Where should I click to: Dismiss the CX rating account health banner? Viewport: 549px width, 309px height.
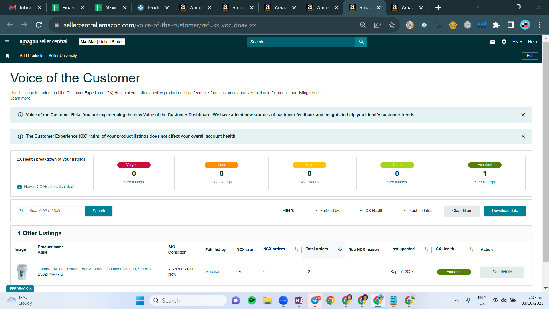tap(523, 136)
